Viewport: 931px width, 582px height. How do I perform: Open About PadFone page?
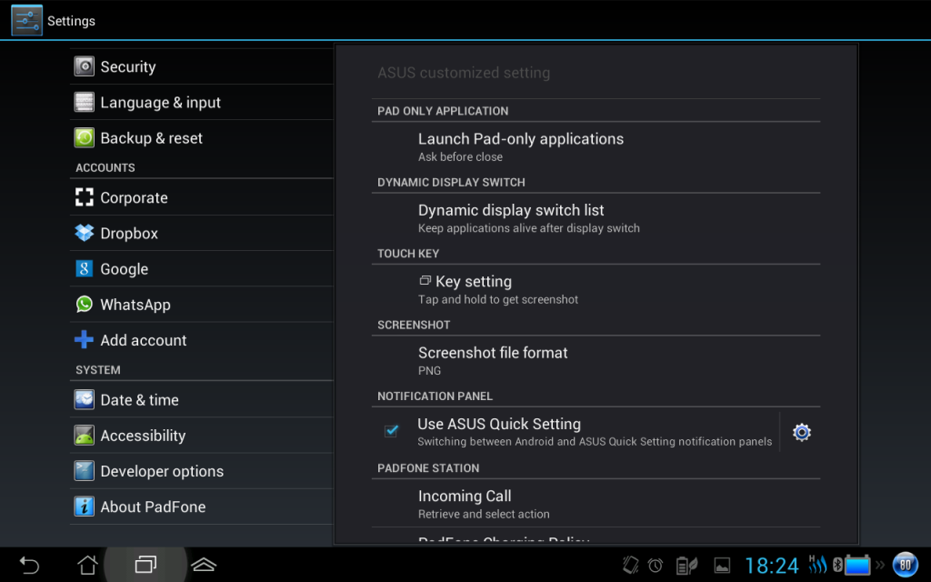tap(201, 507)
